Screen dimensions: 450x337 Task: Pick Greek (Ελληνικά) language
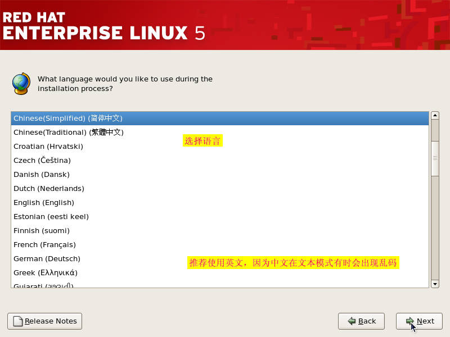[x=220, y=273]
